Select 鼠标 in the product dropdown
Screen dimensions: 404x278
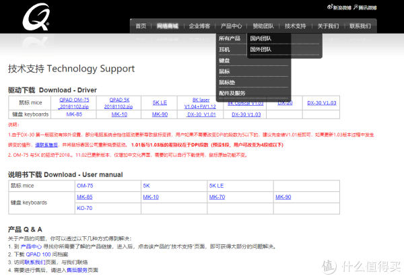224,71
